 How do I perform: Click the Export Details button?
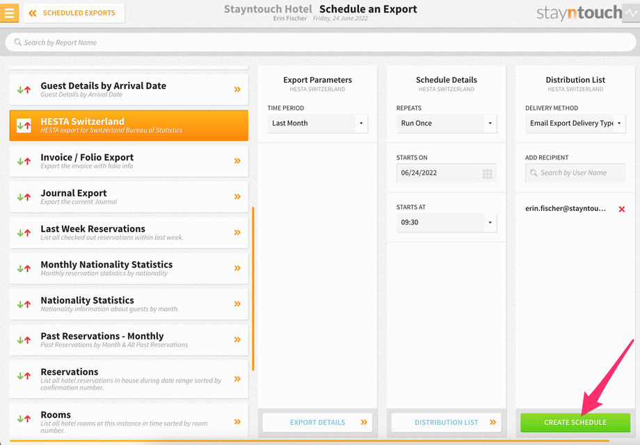pos(317,423)
